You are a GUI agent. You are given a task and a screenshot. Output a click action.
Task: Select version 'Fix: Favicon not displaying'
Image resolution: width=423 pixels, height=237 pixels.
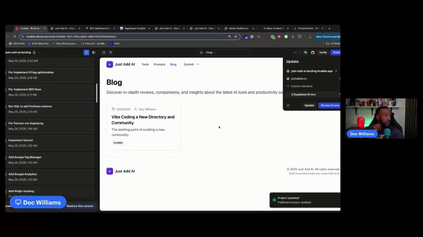pyautogui.click(x=50, y=126)
